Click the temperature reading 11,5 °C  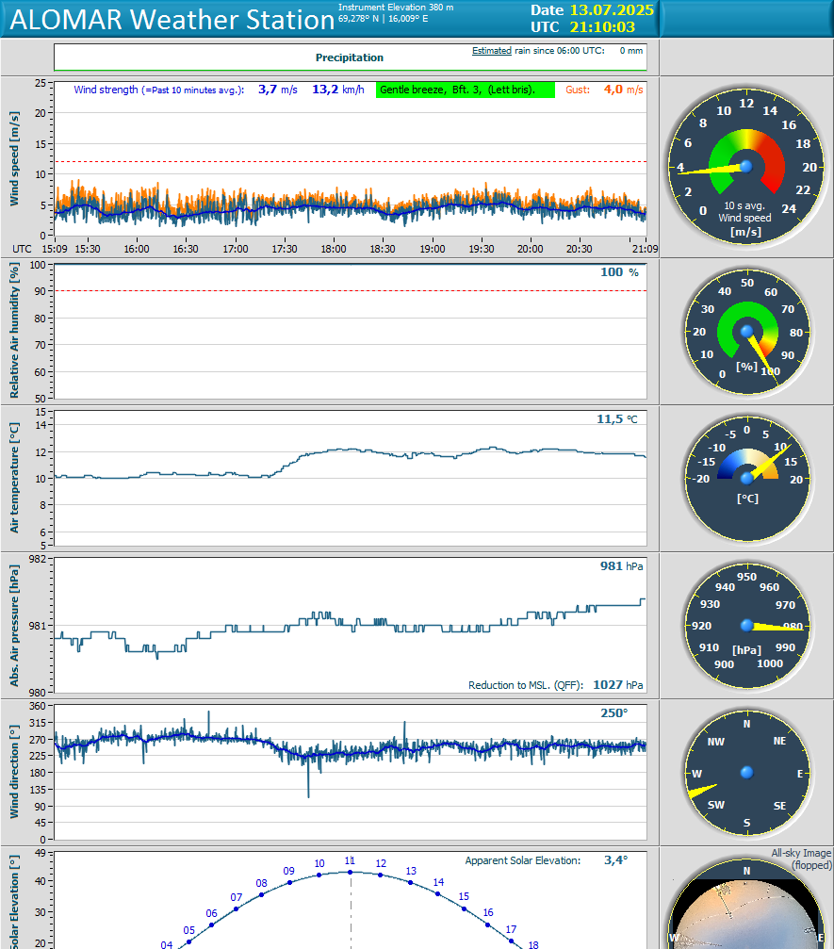[x=616, y=418]
